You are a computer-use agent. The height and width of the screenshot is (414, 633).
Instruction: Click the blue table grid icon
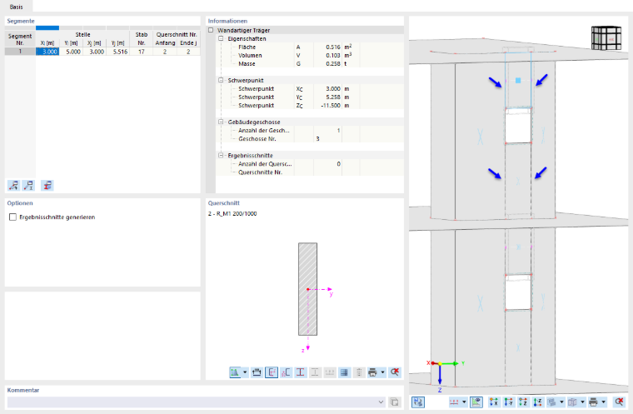tap(344, 372)
